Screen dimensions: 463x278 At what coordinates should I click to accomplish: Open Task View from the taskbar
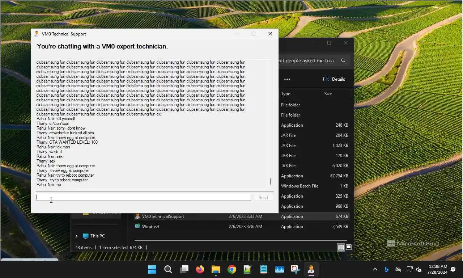click(184, 269)
